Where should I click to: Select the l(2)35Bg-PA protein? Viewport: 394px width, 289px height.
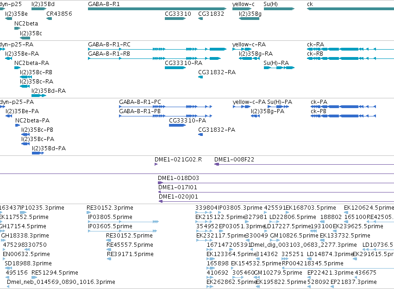(x=267, y=111)
